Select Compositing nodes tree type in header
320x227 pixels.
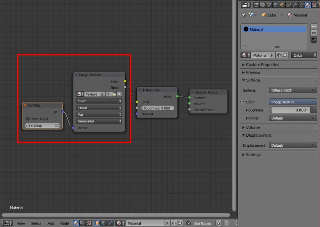coord(82,223)
